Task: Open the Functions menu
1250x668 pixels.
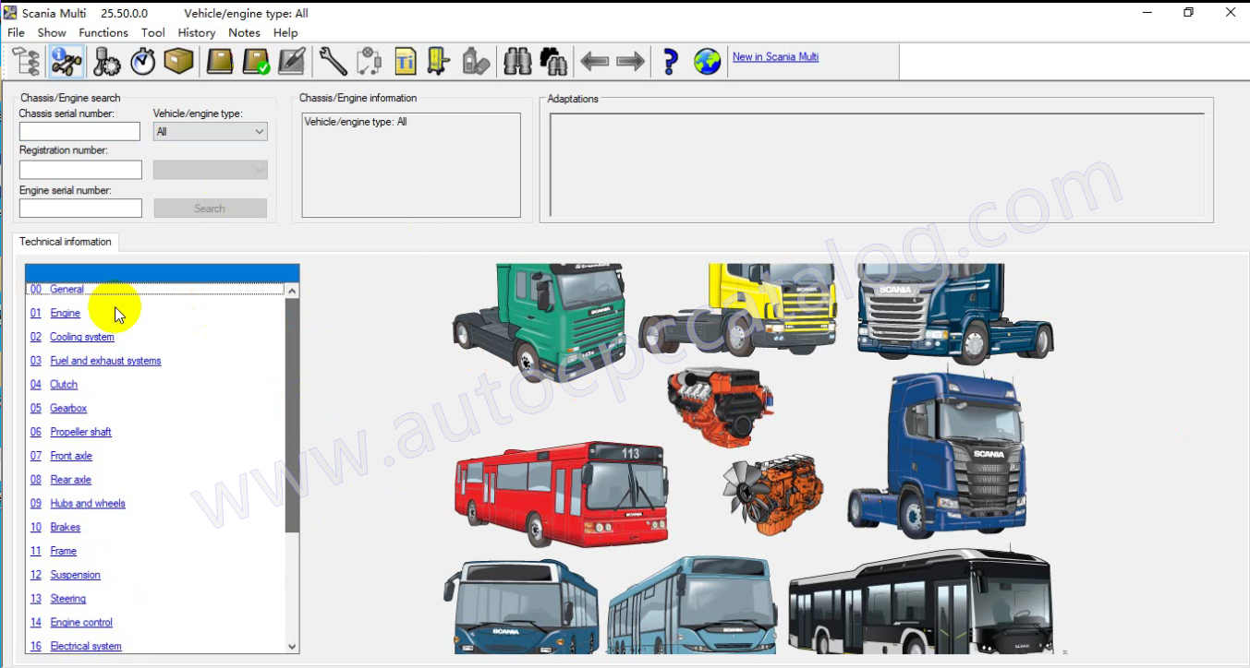Action: pyautogui.click(x=103, y=32)
